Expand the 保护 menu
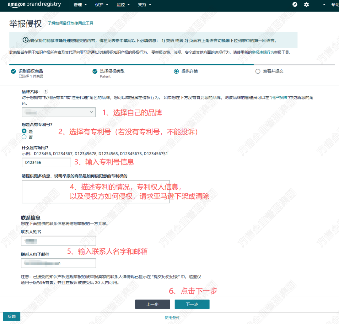This screenshot has width=339, height=324. tap(102, 5)
